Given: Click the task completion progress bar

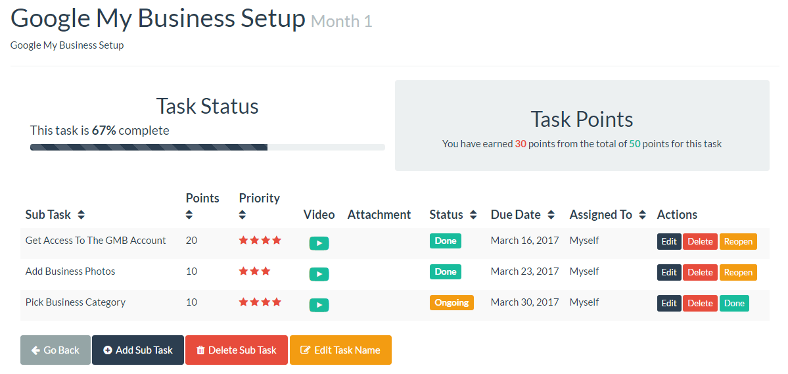Looking at the screenshot, I should pos(207,147).
